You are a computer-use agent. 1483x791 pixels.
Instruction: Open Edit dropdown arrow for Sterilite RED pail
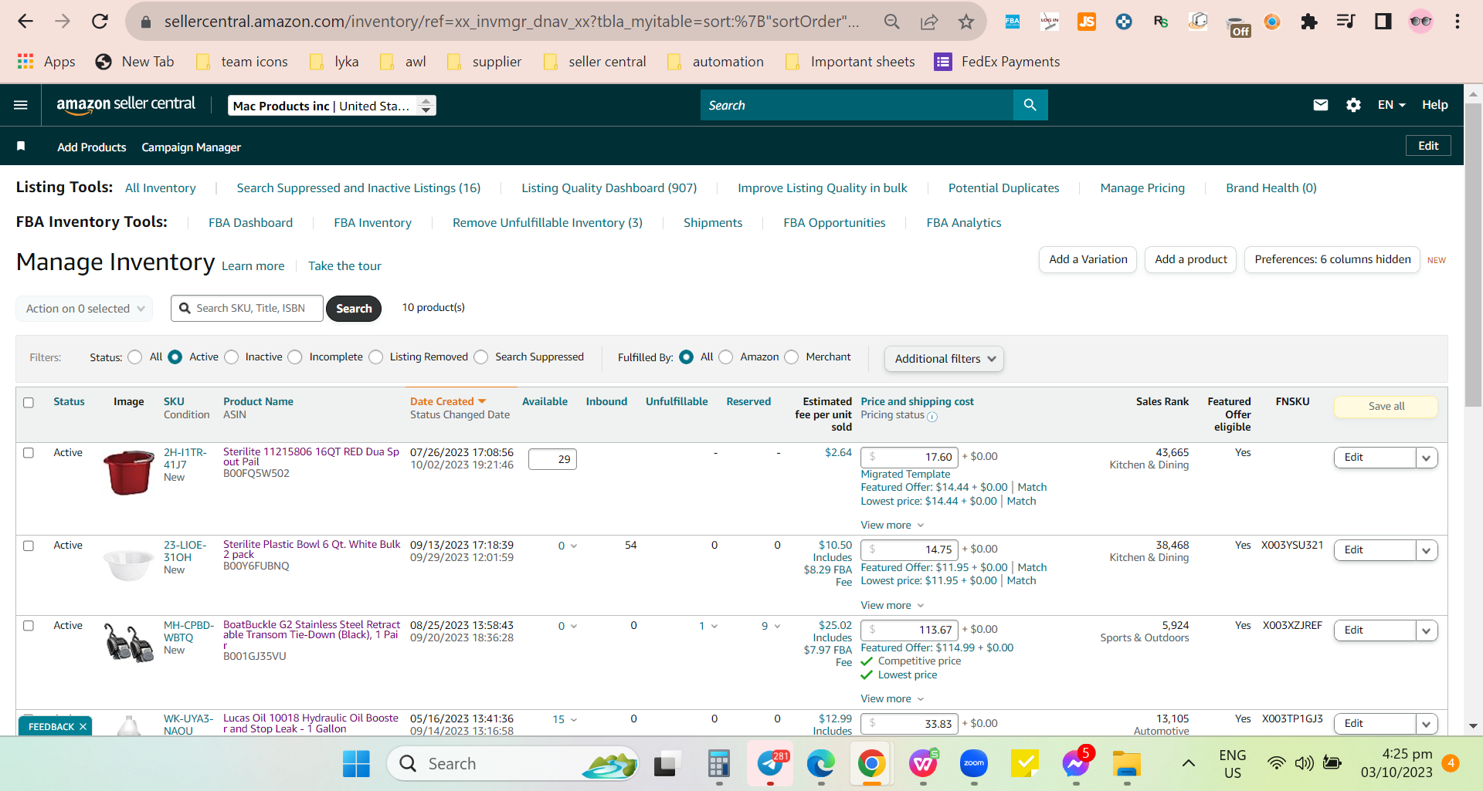[1427, 458]
